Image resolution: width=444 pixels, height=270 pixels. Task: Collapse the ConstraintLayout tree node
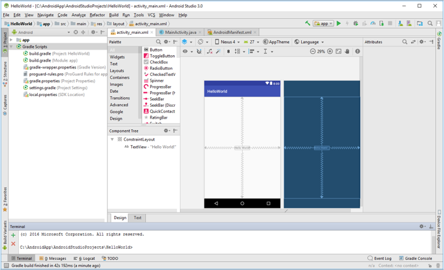112,139
